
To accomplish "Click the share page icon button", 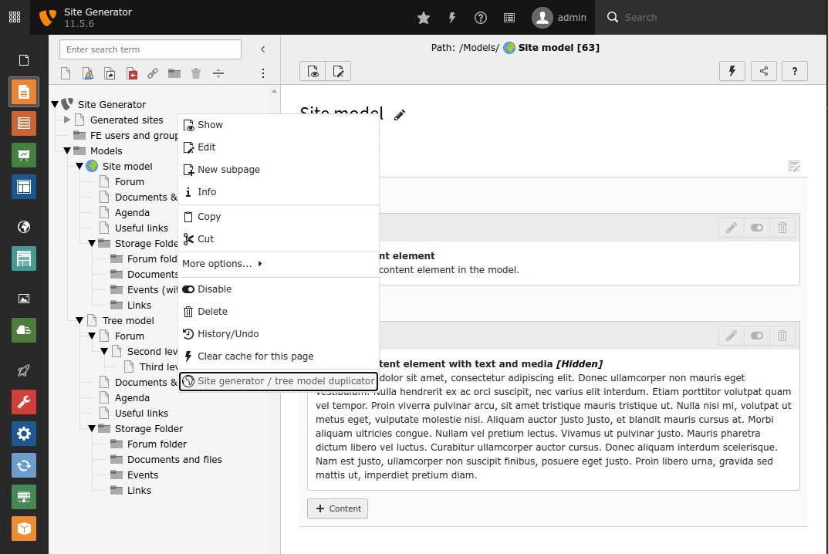I will [x=764, y=71].
